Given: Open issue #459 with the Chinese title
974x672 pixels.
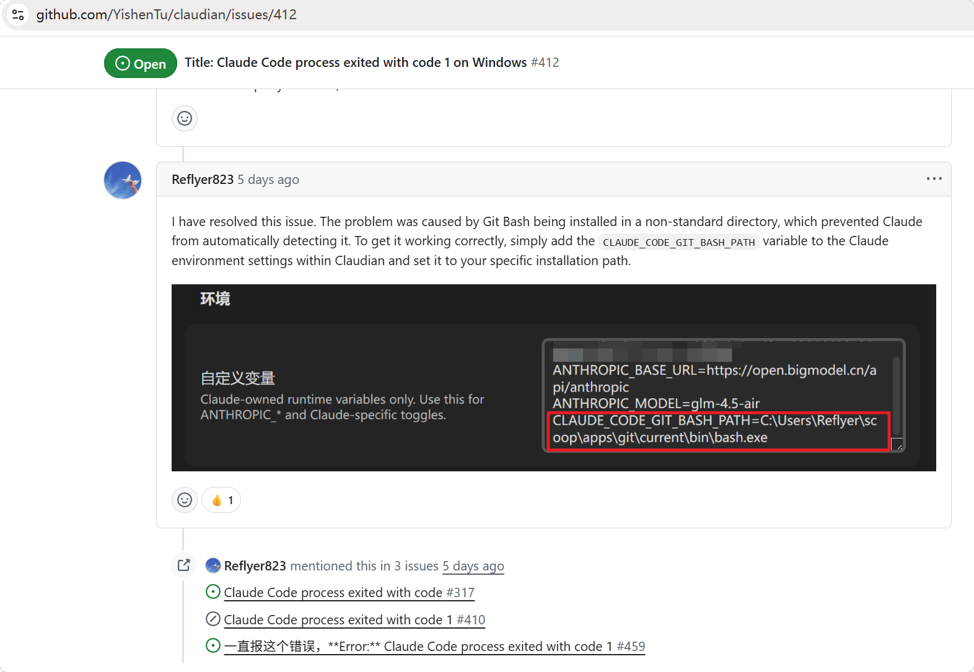Looking at the screenshot, I should (434, 647).
